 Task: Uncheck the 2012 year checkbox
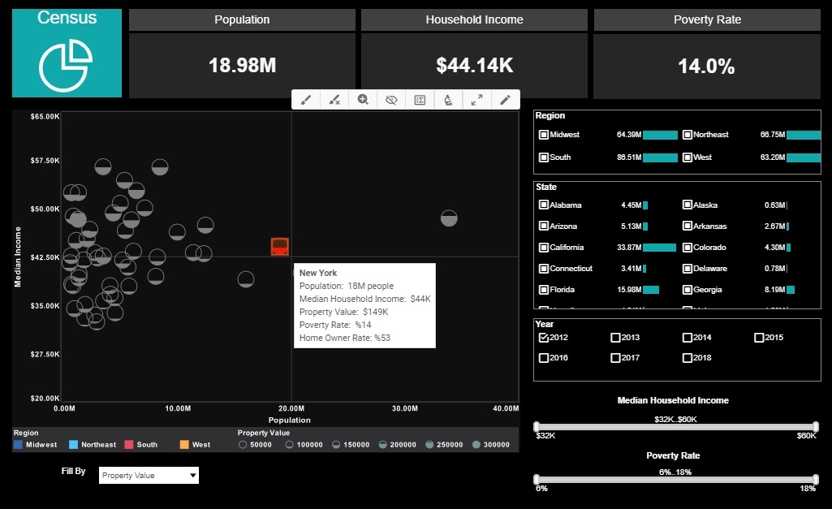tap(543, 338)
